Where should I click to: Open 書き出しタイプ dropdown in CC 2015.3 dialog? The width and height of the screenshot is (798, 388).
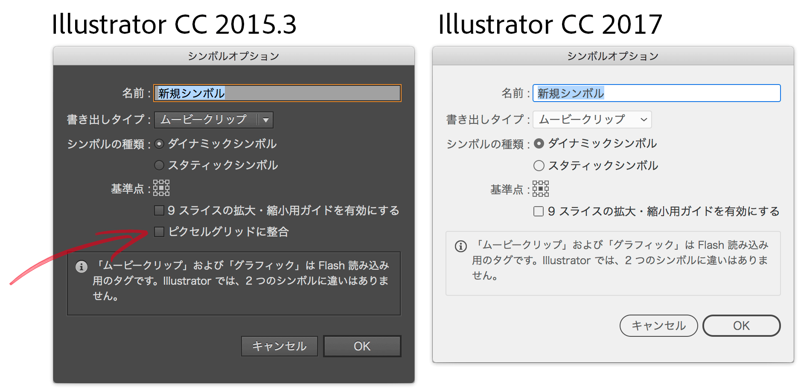click(214, 120)
